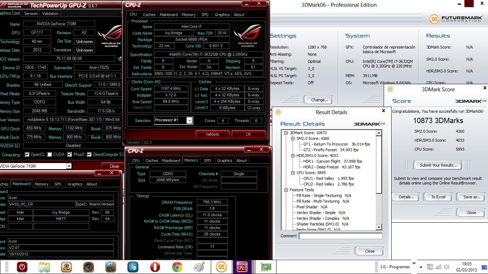Toggle the DirectCompute 5.0 checkbox
Image resolution: width=488 pixels, height=274 pixels.
coord(89,154)
